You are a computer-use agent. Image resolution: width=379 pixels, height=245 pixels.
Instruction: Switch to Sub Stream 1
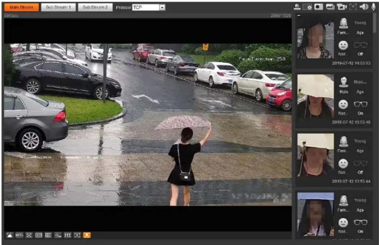58,7
